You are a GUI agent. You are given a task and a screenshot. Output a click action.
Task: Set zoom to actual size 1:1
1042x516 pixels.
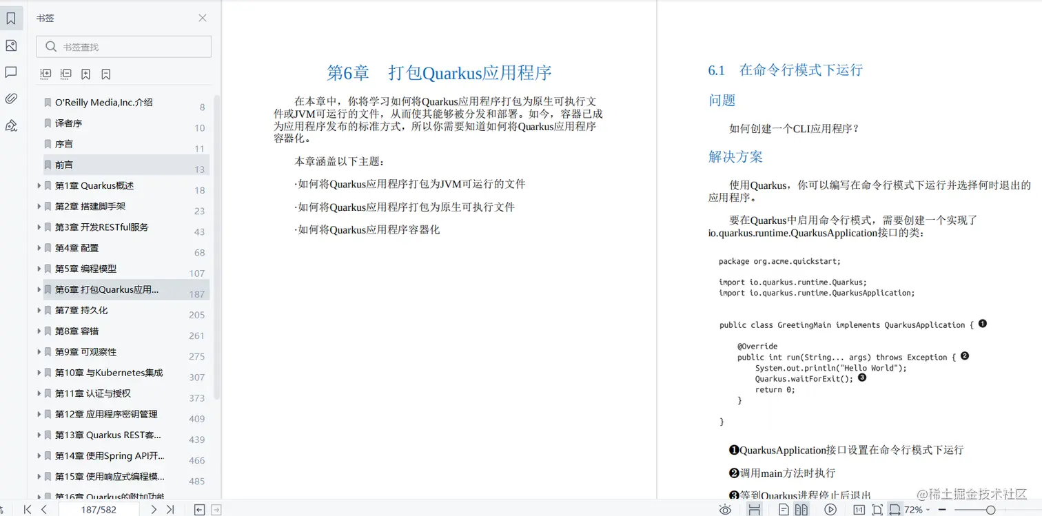click(x=859, y=510)
